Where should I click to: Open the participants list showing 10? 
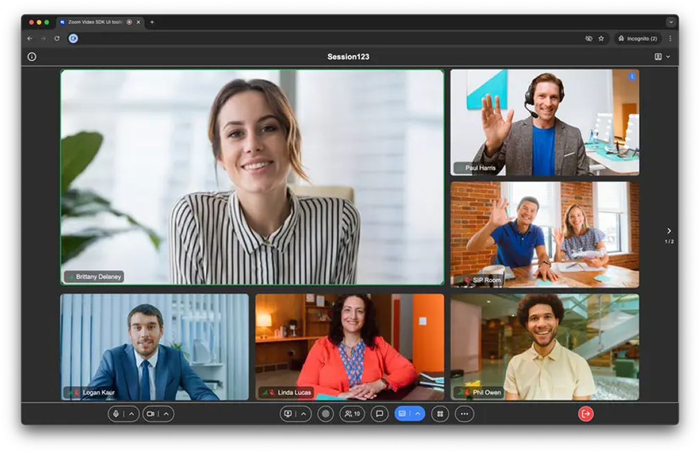352,414
